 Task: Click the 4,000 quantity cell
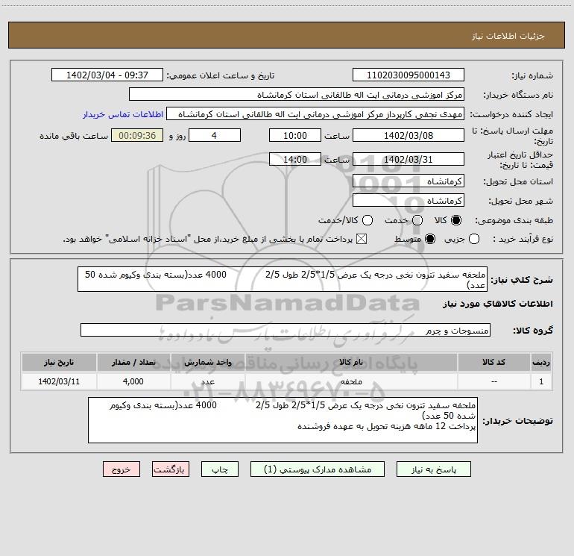[133, 381]
